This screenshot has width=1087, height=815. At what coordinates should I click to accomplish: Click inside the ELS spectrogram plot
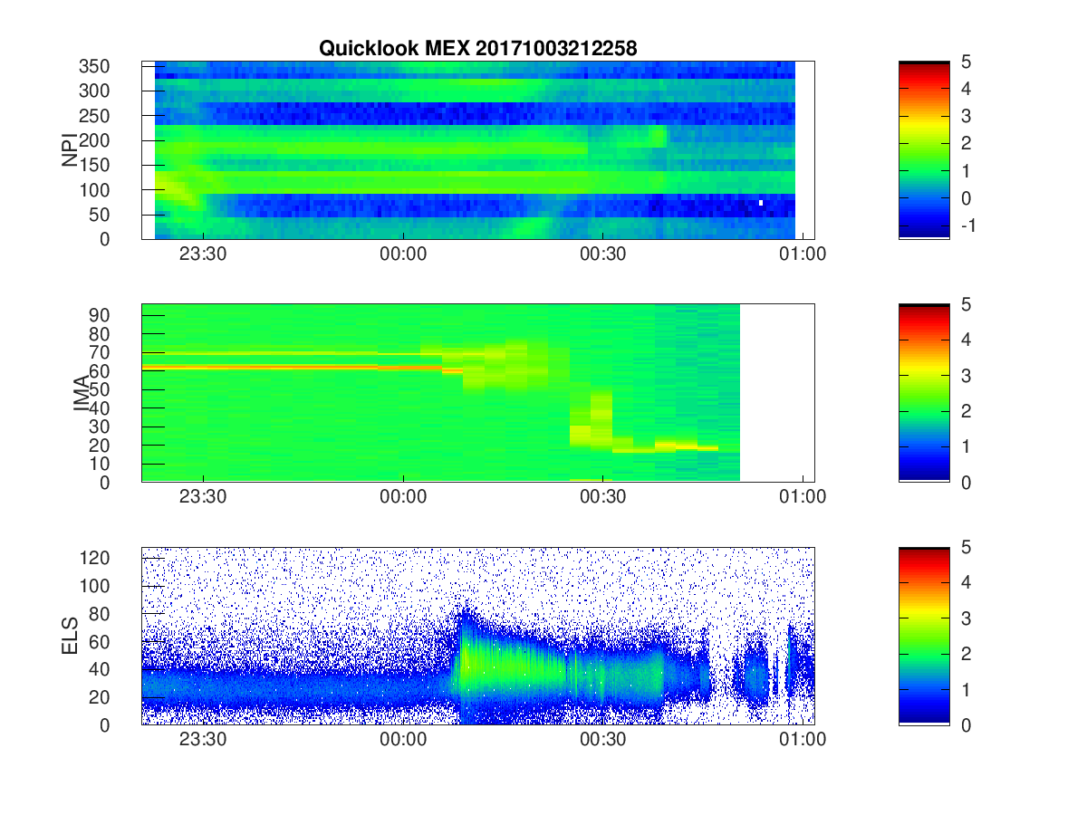point(478,636)
